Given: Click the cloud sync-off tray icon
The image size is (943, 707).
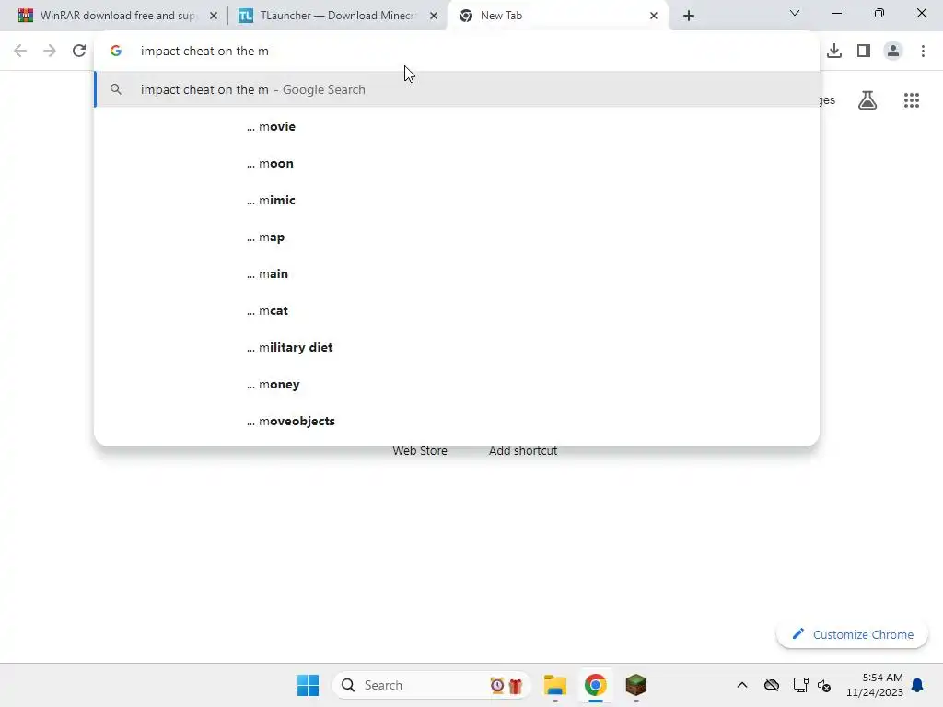Looking at the screenshot, I should (x=772, y=685).
